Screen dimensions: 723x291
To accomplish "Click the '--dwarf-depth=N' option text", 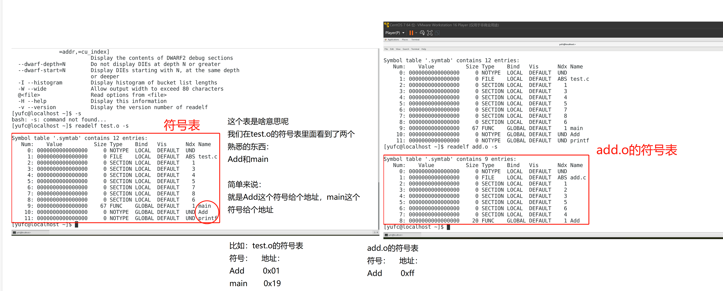I will coord(42,64).
